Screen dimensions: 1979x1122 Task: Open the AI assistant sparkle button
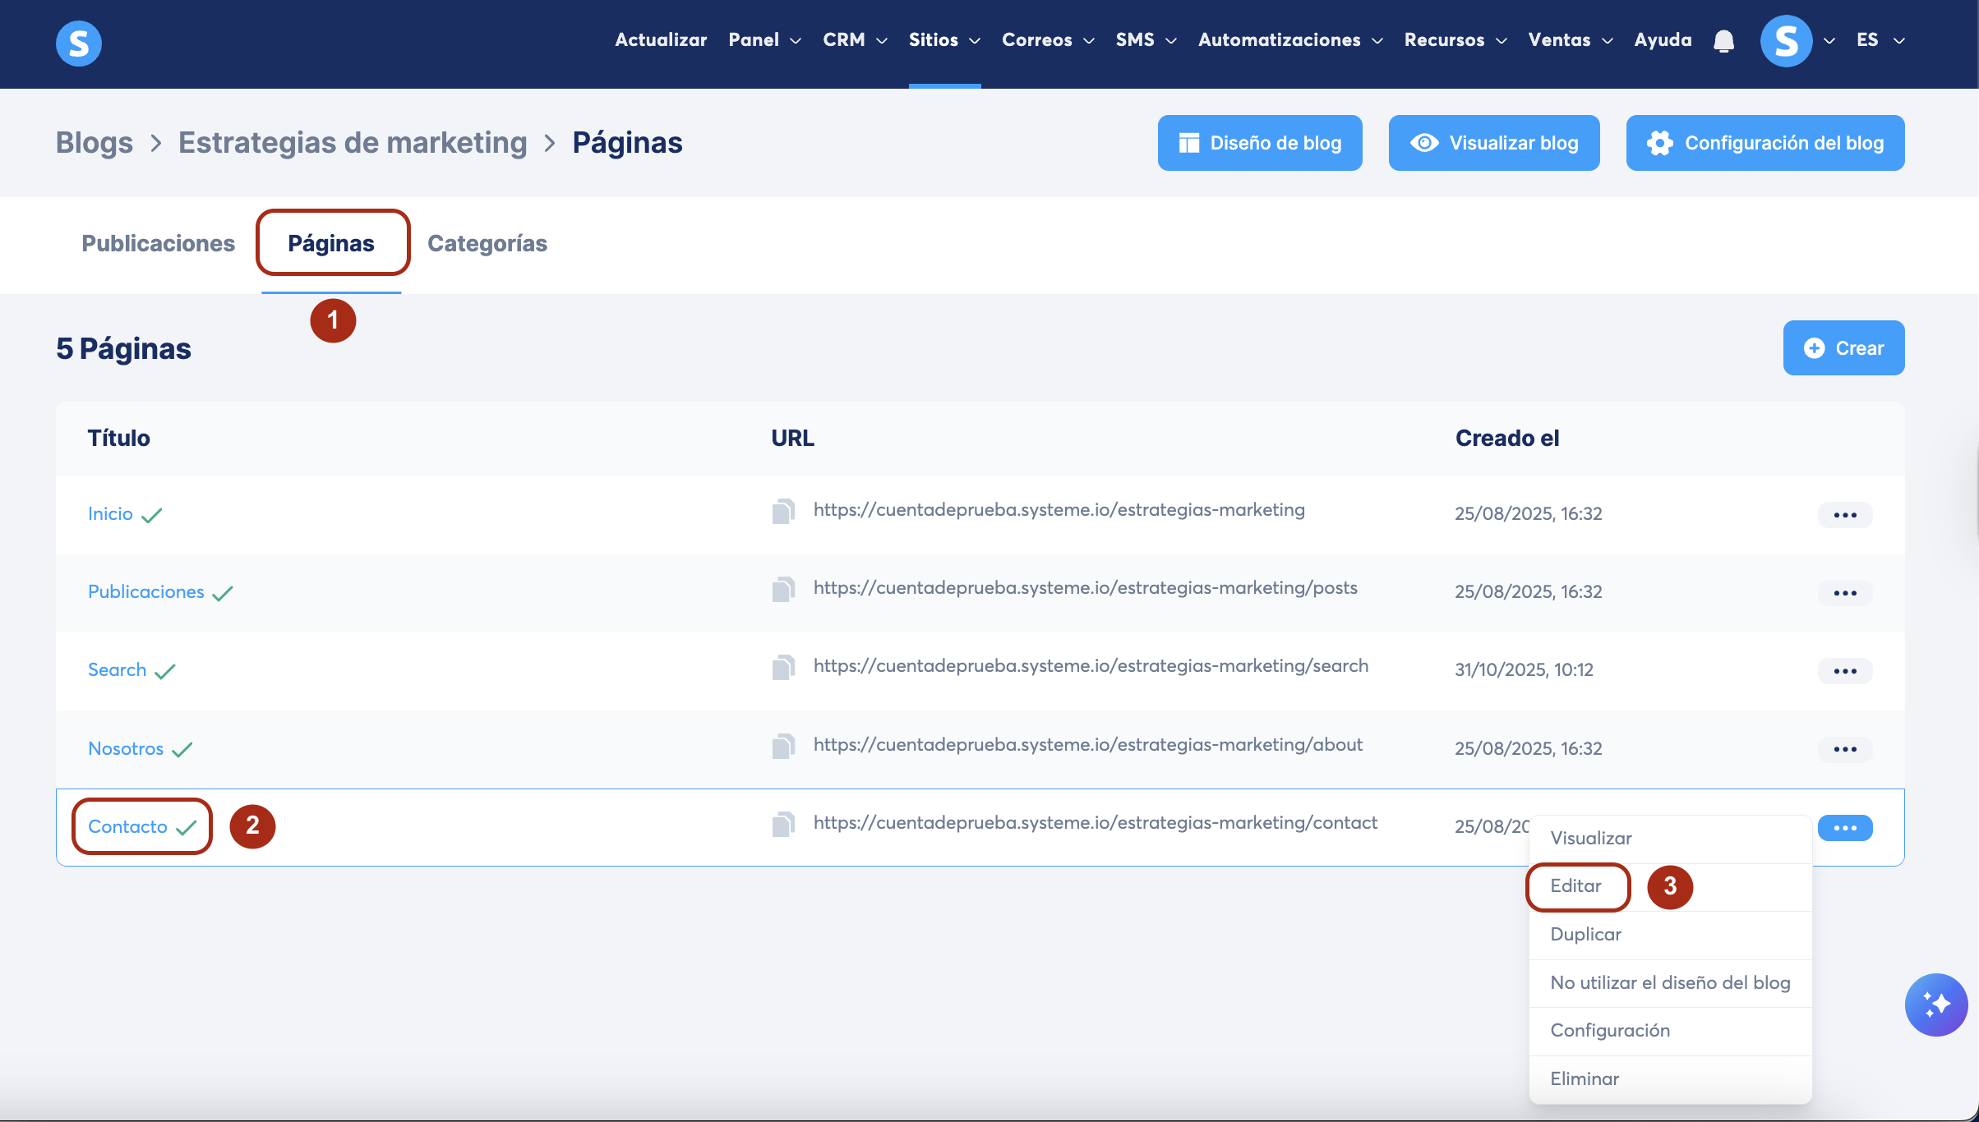pos(1935,1005)
